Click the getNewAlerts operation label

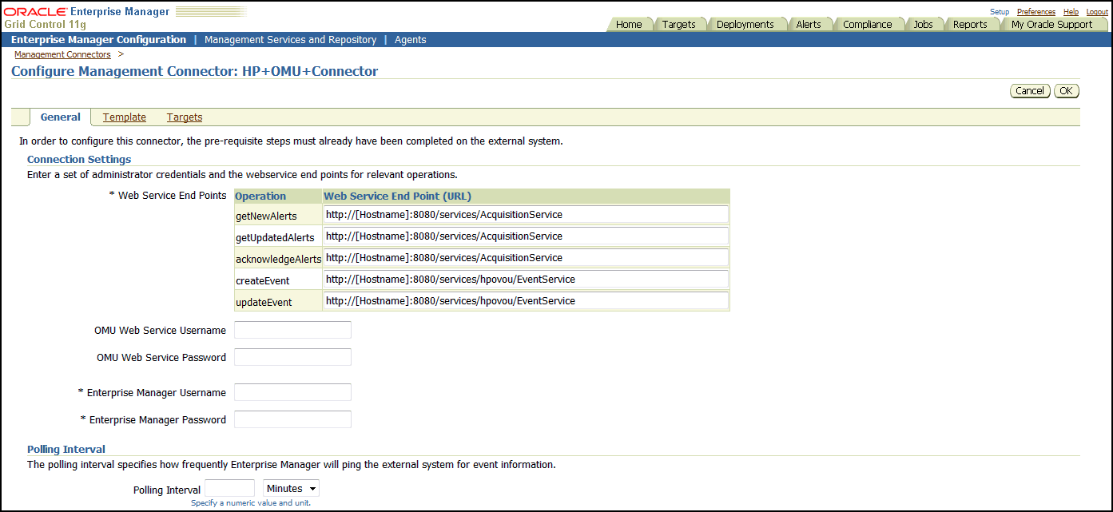click(266, 216)
